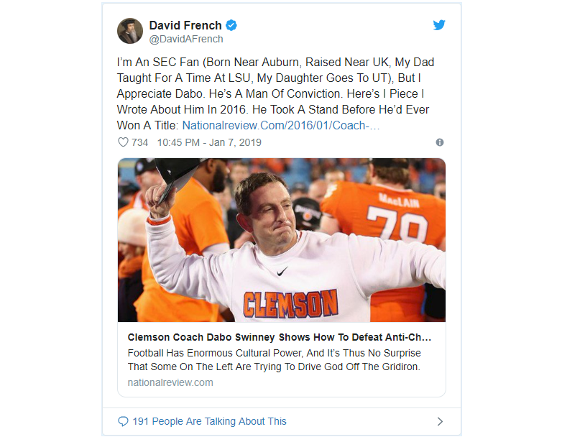Screen dimensions: 562x442
Task: Click the Twitter bird logo
Action: (439, 25)
